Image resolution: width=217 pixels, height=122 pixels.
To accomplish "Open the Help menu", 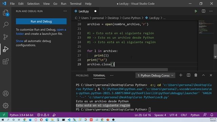I will pyautogui.click(x=88, y=4).
